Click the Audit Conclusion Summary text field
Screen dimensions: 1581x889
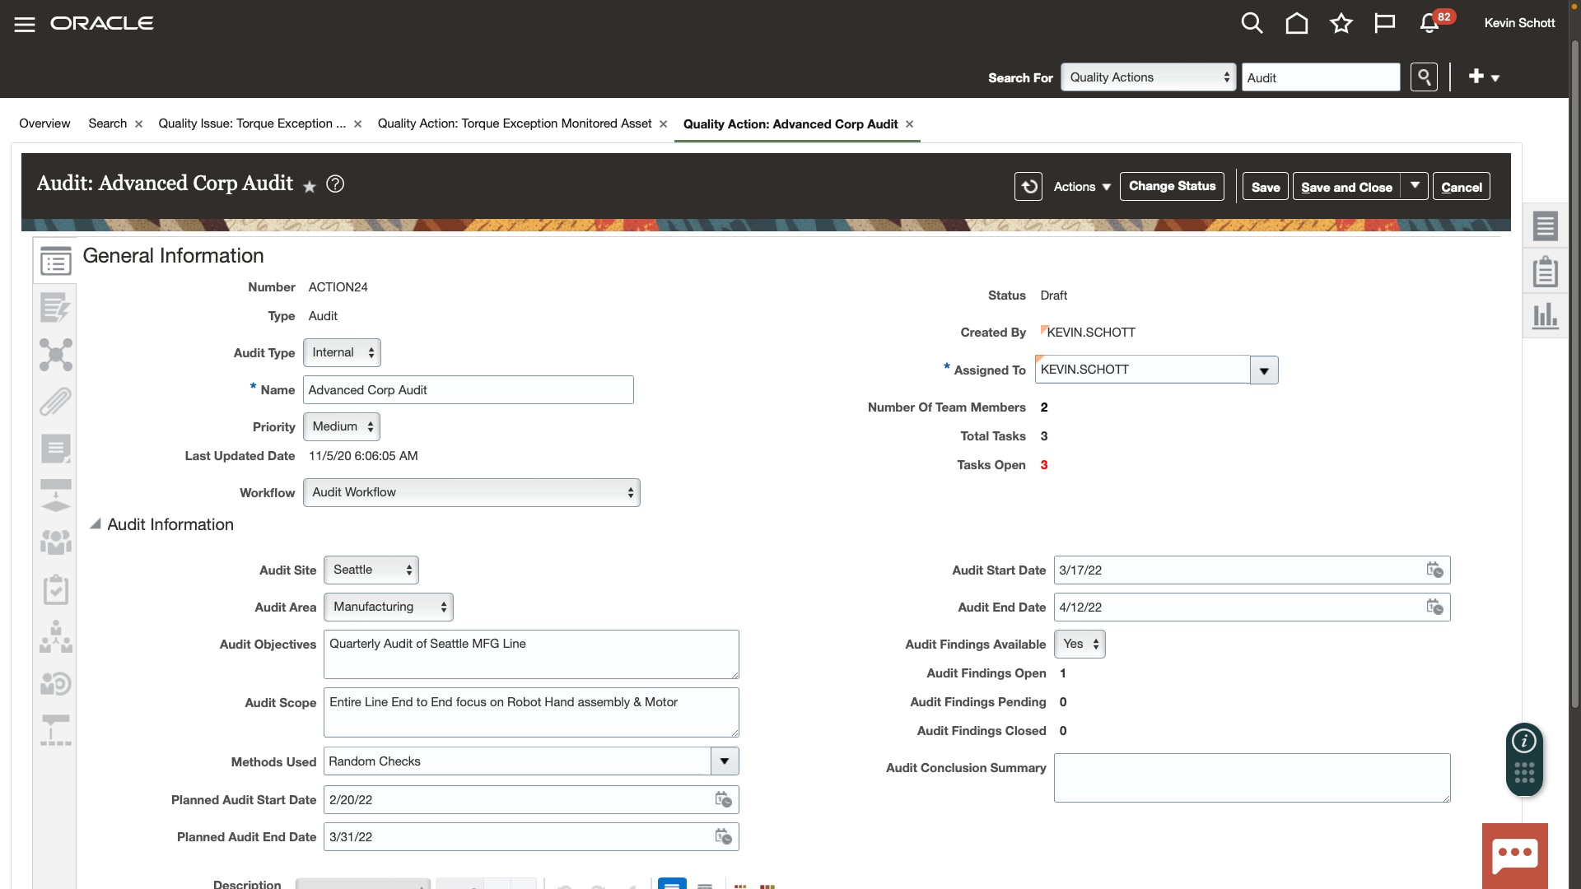tap(1252, 777)
